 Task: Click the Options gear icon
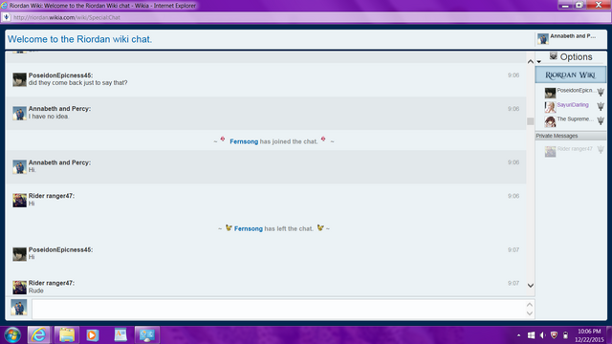[x=553, y=56]
